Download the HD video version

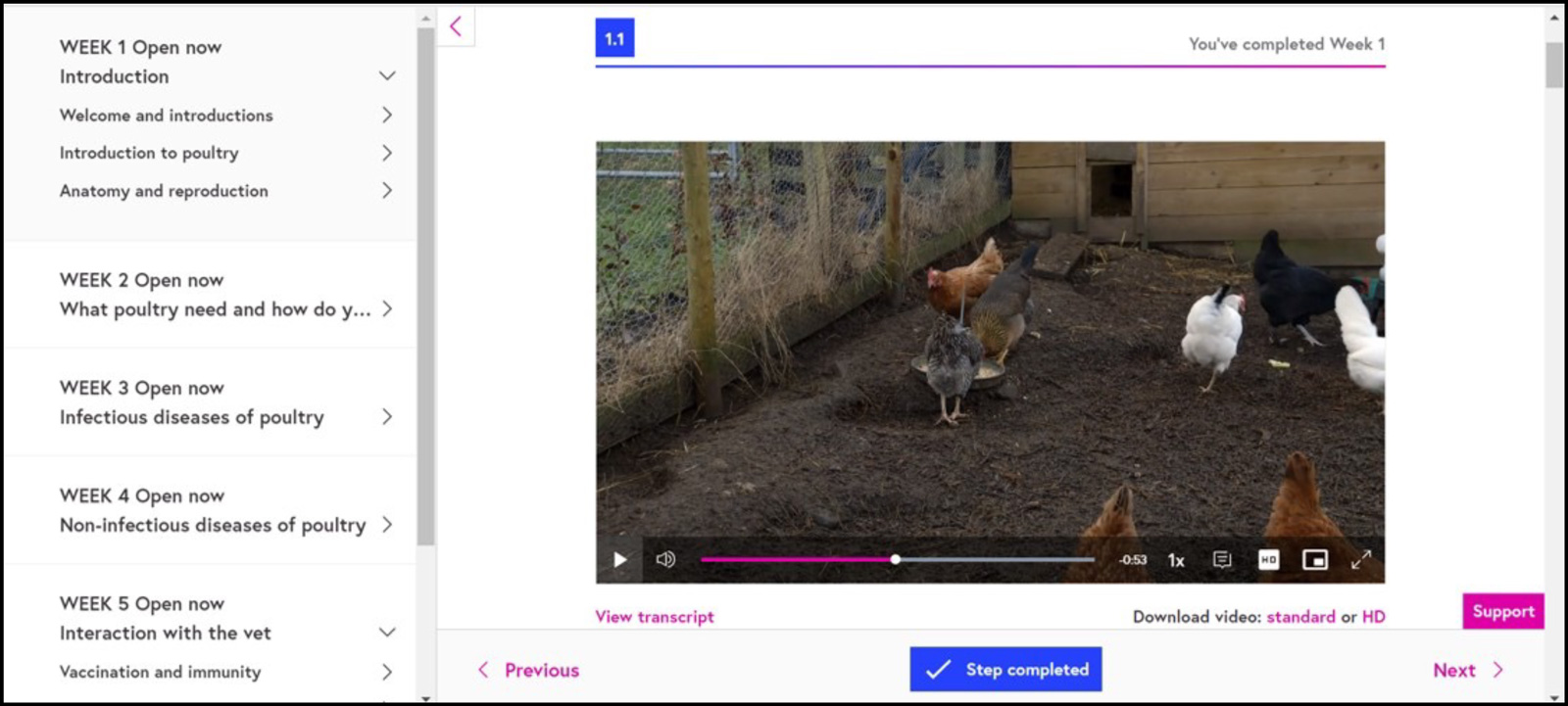pyautogui.click(x=1374, y=617)
